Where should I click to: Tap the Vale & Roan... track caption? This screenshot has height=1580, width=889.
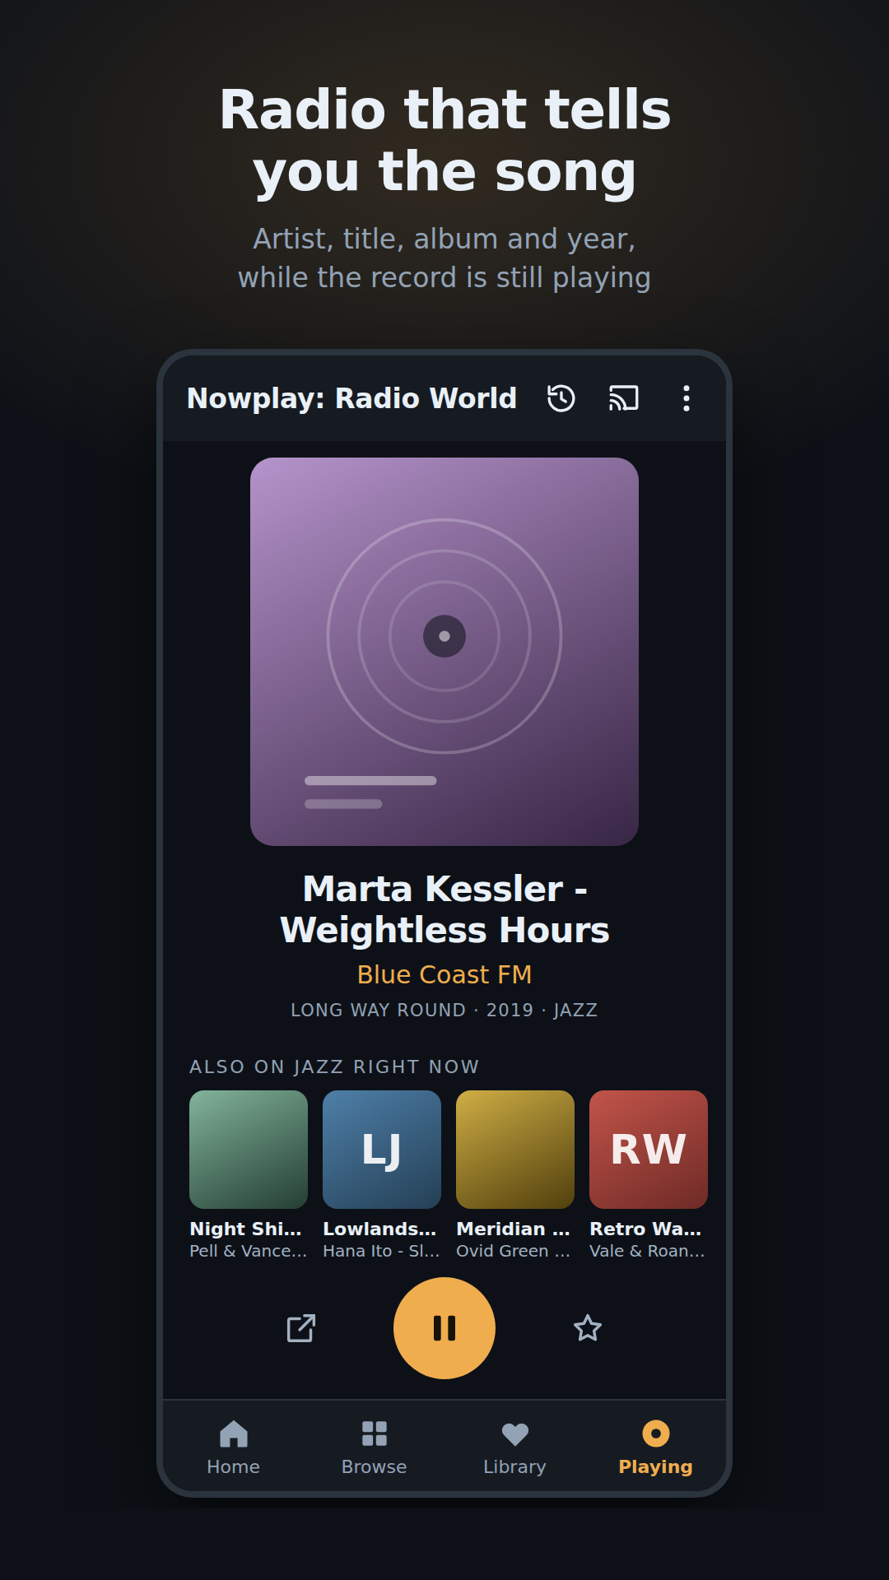point(648,1251)
